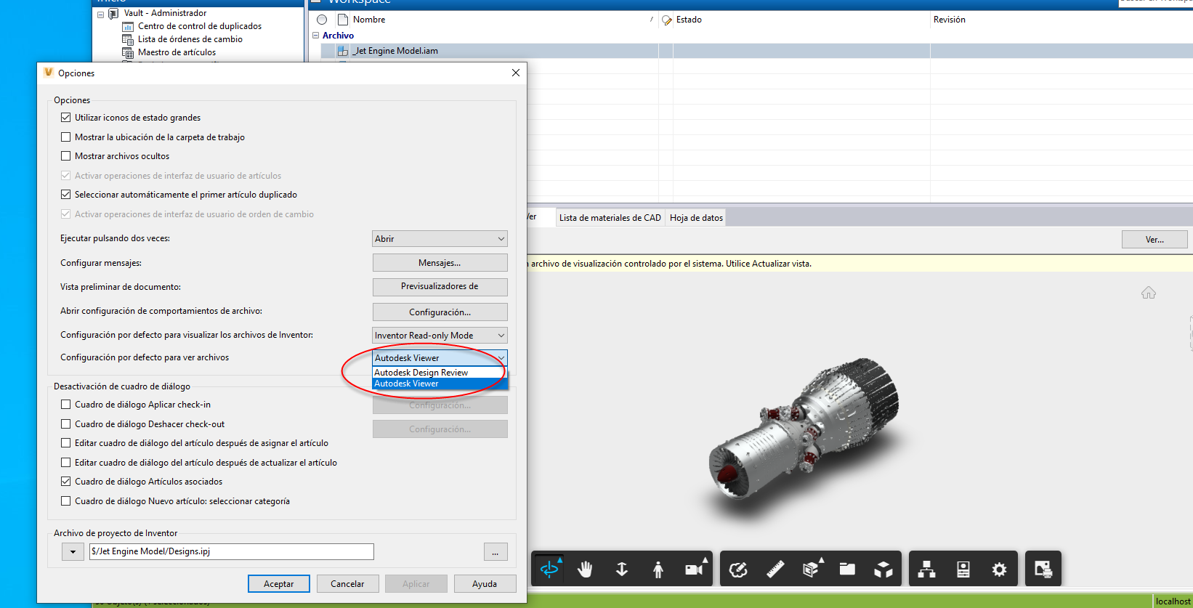
Task: Check Nuevo artículo: seleccionar categoría box
Action: (66, 501)
